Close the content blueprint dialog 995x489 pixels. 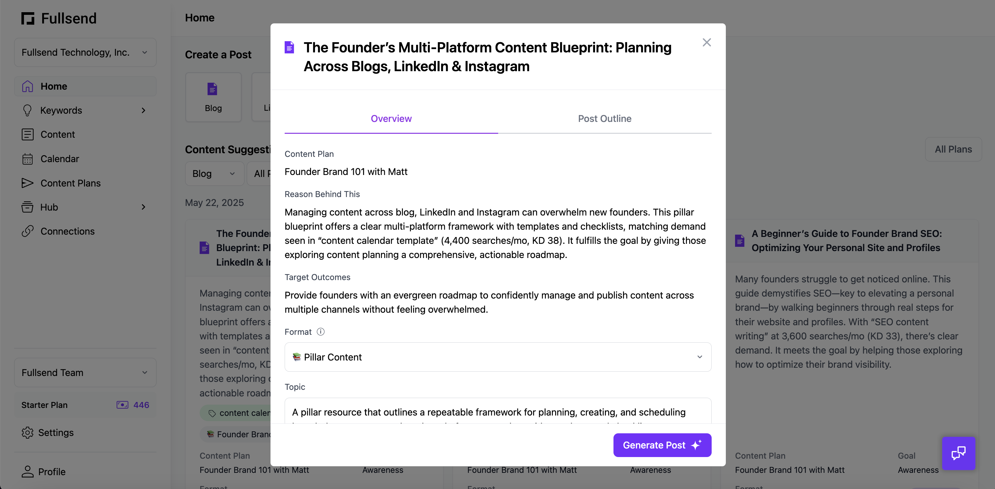(x=706, y=43)
